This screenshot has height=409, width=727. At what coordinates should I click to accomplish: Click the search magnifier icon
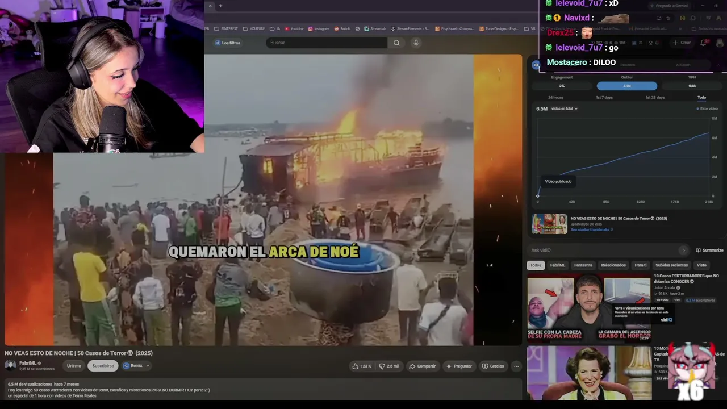coord(396,43)
